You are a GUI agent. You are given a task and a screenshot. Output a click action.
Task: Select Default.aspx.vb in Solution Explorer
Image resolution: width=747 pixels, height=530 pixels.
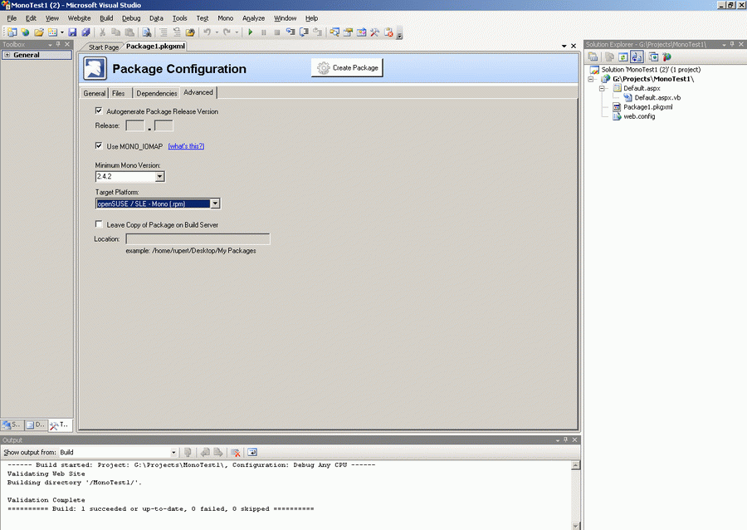point(657,98)
